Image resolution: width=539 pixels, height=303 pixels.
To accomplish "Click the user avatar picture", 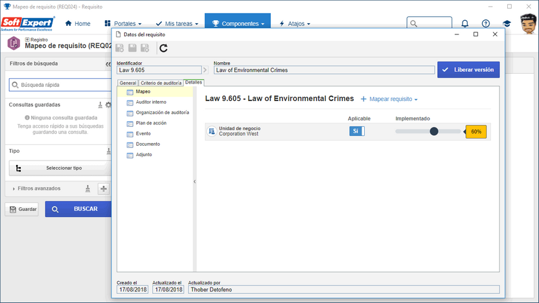I will 528,24.
